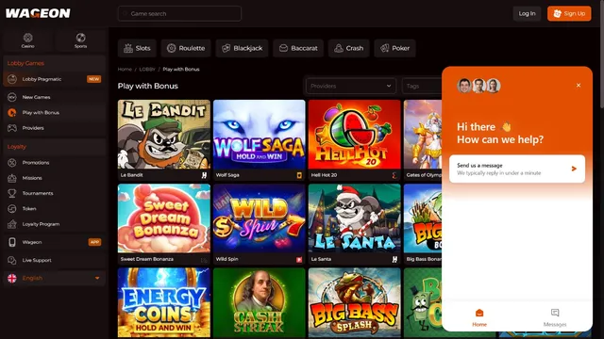Click the send arrow icon in chat
The height and width of the screenshot is (339, 604).
pyautogui.click(x=574, y=169)
